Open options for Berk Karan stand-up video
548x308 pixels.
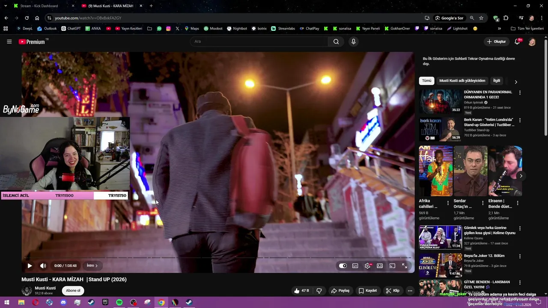pyautogui.click(x=520, y=121)
